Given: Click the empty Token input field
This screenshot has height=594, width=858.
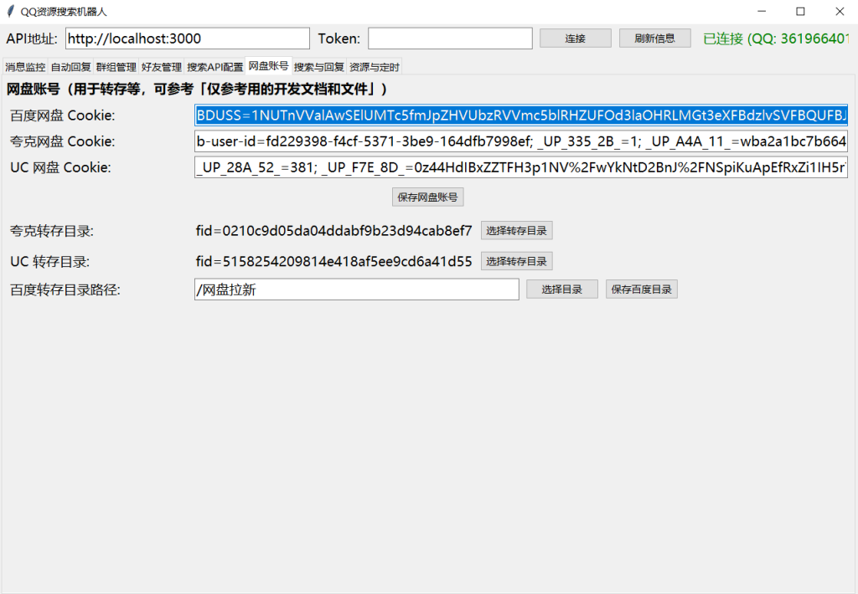Looking at the screenshot, I should (x=450, y=38).
